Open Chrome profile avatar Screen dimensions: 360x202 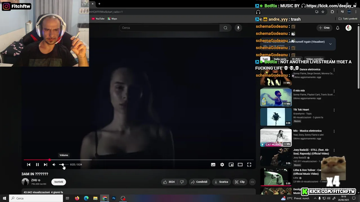349,12
